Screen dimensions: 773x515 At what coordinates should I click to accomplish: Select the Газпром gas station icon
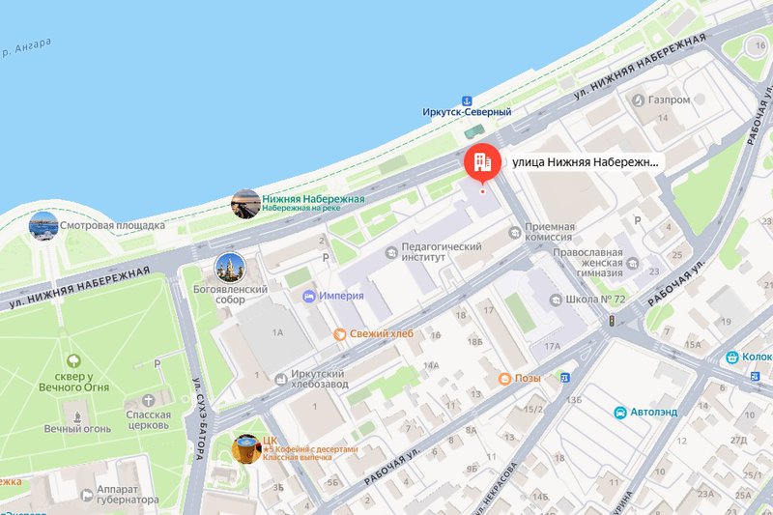tap(639, 100)
